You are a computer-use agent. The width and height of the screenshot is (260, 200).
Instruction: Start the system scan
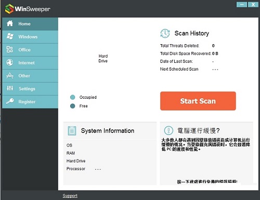coord(198,101)
